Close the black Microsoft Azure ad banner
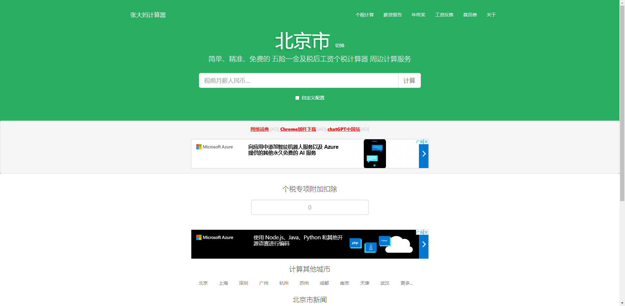The width and height of the screenshot is (625, 306). pyautogui.click(x=426, y=232)
